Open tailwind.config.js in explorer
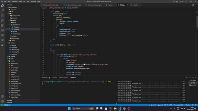The height and width of the screenshot is (111, 198). click(x=15, y=95)
